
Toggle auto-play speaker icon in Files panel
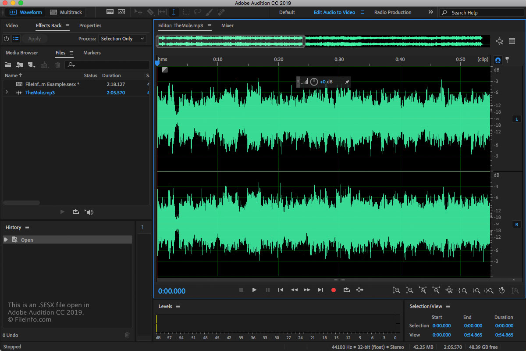tap(89, 212)
